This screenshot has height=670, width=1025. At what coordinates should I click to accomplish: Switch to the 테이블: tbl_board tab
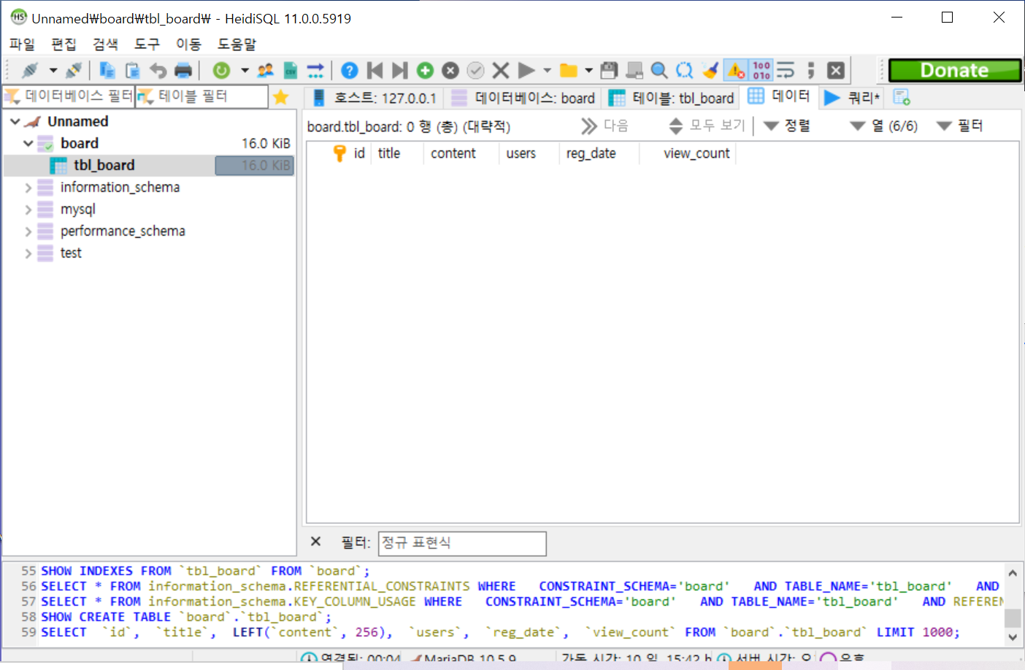672,98
